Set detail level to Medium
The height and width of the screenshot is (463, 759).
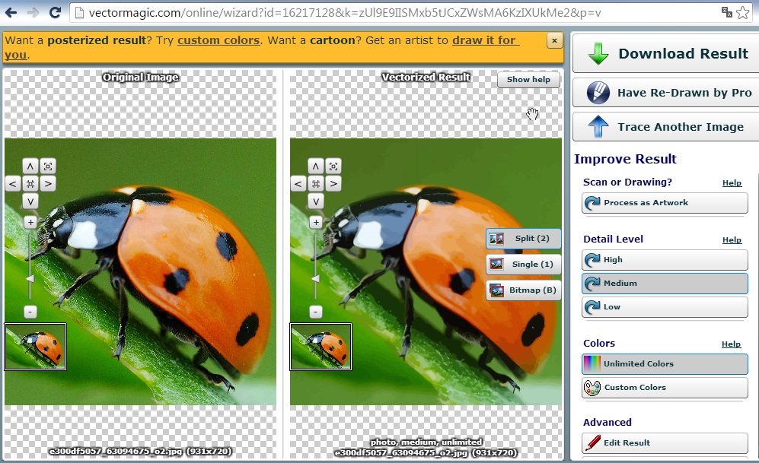tap(665, 284)
